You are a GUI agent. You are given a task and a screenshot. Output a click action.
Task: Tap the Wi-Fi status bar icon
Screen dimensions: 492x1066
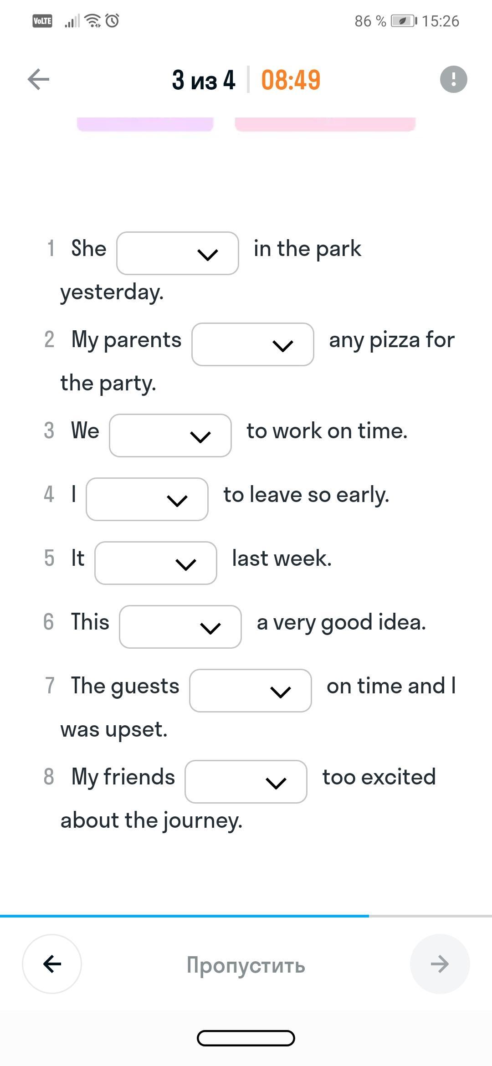(x=93, y=21)
